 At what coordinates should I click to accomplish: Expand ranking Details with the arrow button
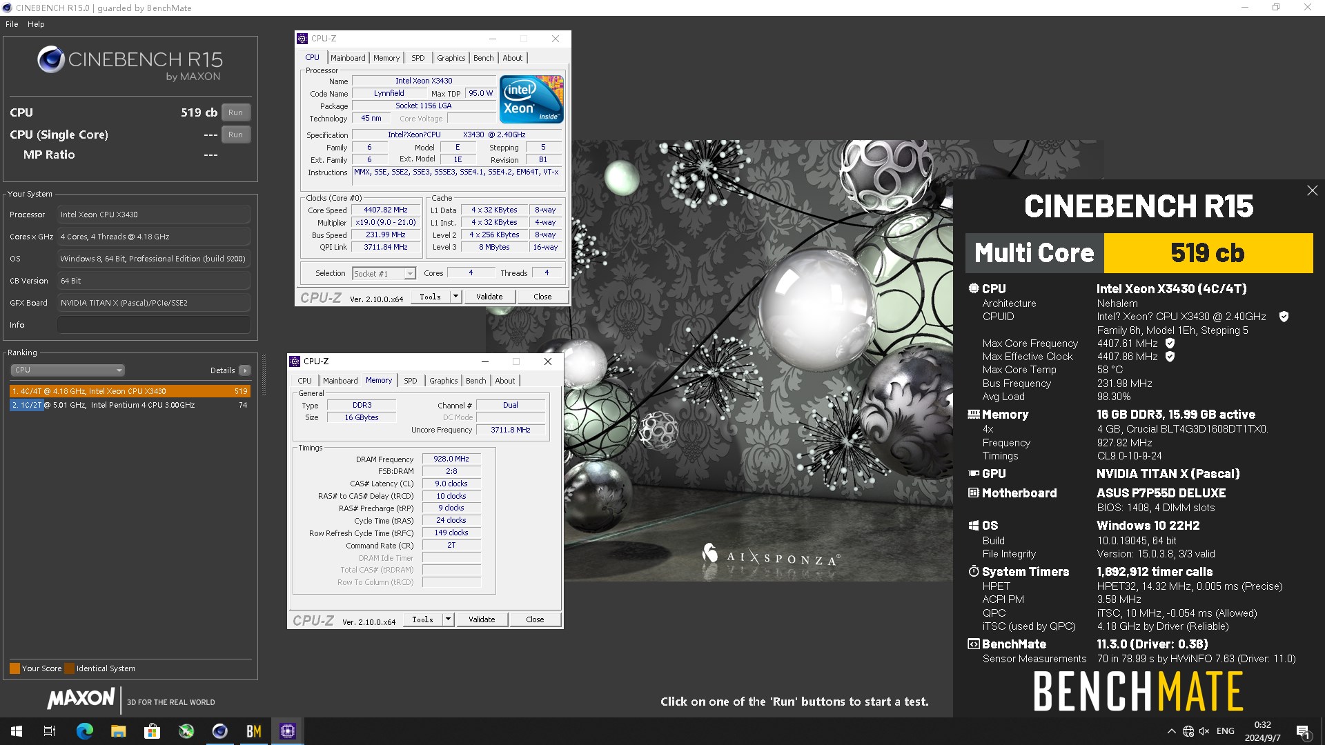244,370
